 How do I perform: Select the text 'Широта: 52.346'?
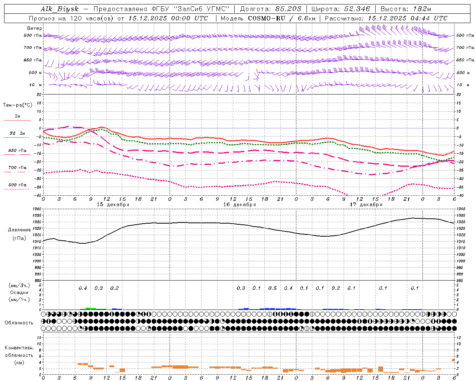341,9
